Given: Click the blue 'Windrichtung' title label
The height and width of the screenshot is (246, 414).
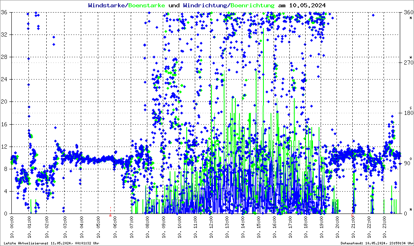Looking at the screenshot, I should click(x=205, y=5).
